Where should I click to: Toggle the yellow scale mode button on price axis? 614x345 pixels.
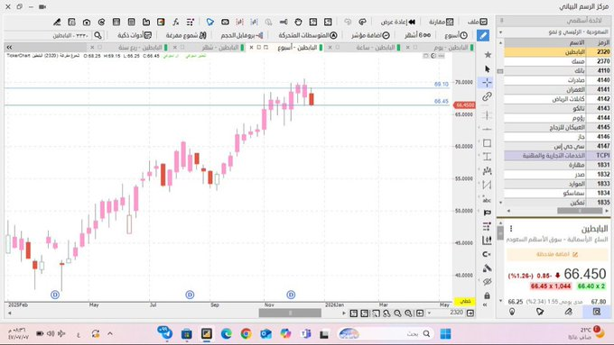[x=465, y=301]
